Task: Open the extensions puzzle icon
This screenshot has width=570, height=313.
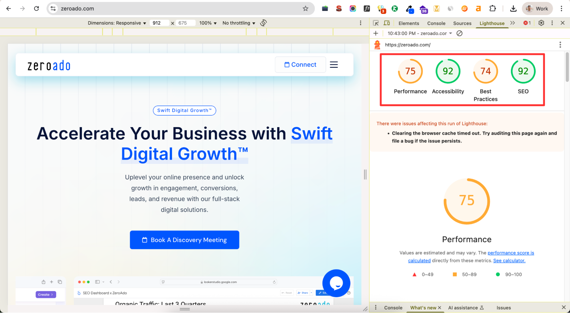Action: [492, 9]
